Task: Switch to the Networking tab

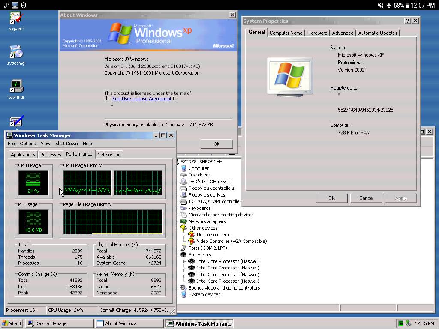Action: coord(109,155)
